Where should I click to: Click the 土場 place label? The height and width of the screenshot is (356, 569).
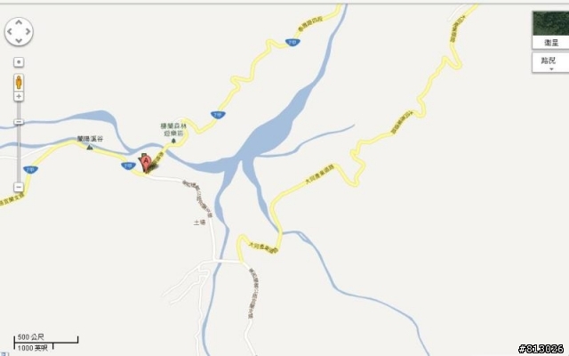tap(199, 222)
